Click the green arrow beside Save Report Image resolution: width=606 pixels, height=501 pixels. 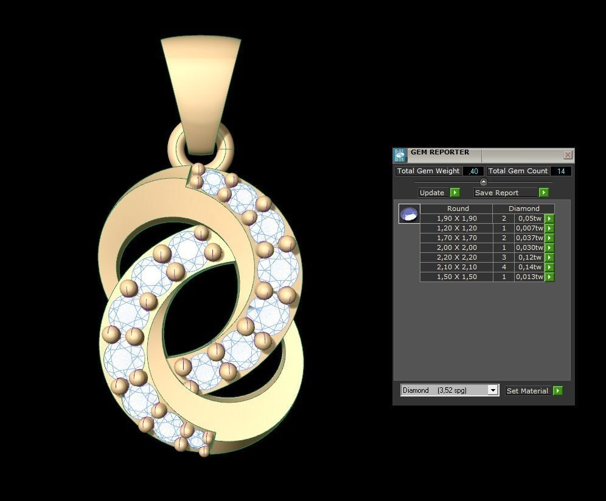click(x=544, y=192)
